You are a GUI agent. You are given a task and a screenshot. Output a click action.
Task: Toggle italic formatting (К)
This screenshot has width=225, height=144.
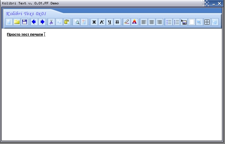102,22
